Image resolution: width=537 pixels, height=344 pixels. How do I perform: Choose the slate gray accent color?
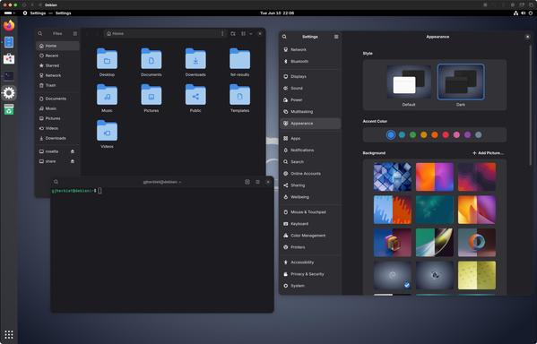click(x=479, y=135)
